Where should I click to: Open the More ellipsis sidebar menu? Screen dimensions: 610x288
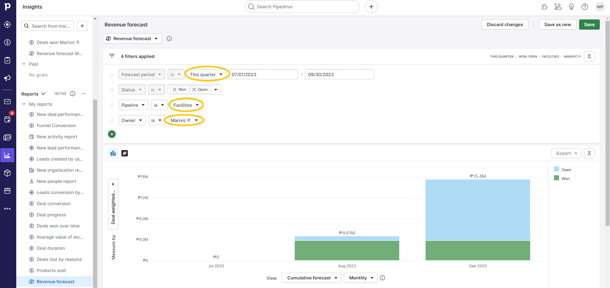tap(7, 209)
